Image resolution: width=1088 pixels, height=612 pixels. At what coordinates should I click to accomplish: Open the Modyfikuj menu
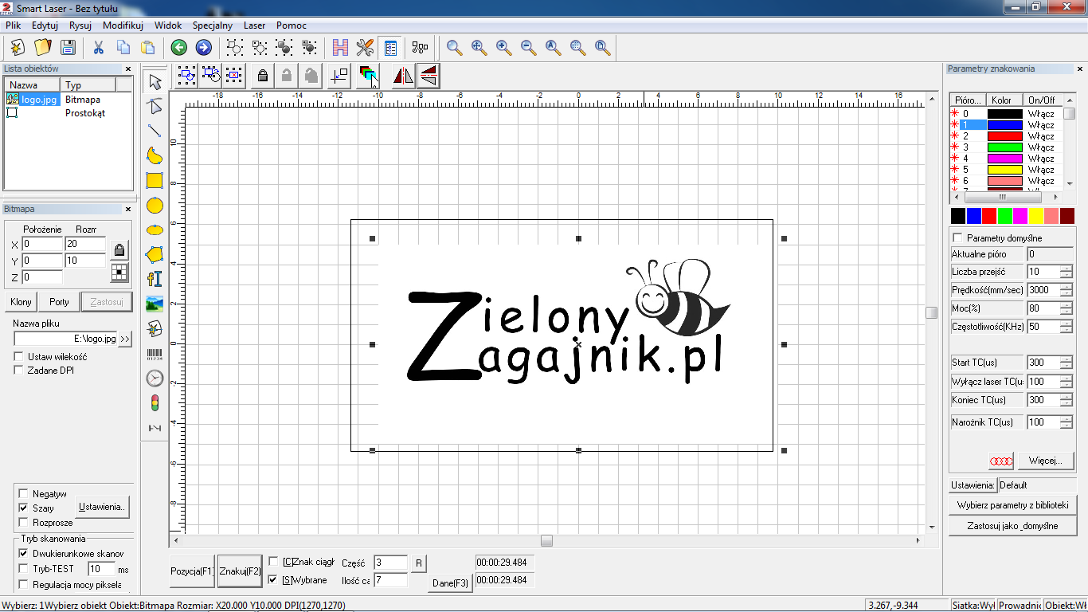[x=123, y=25]
